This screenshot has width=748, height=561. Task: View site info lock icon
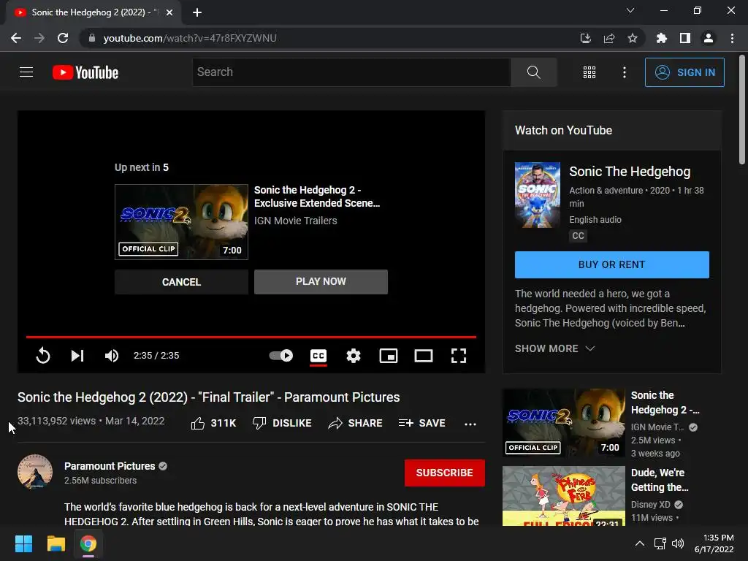click(x=92, y=38)
